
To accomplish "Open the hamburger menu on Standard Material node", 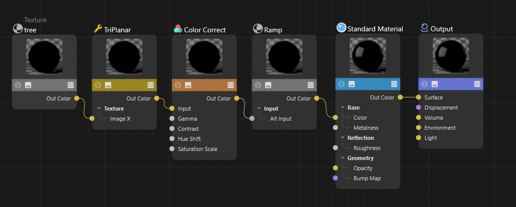I will point(394,84).
